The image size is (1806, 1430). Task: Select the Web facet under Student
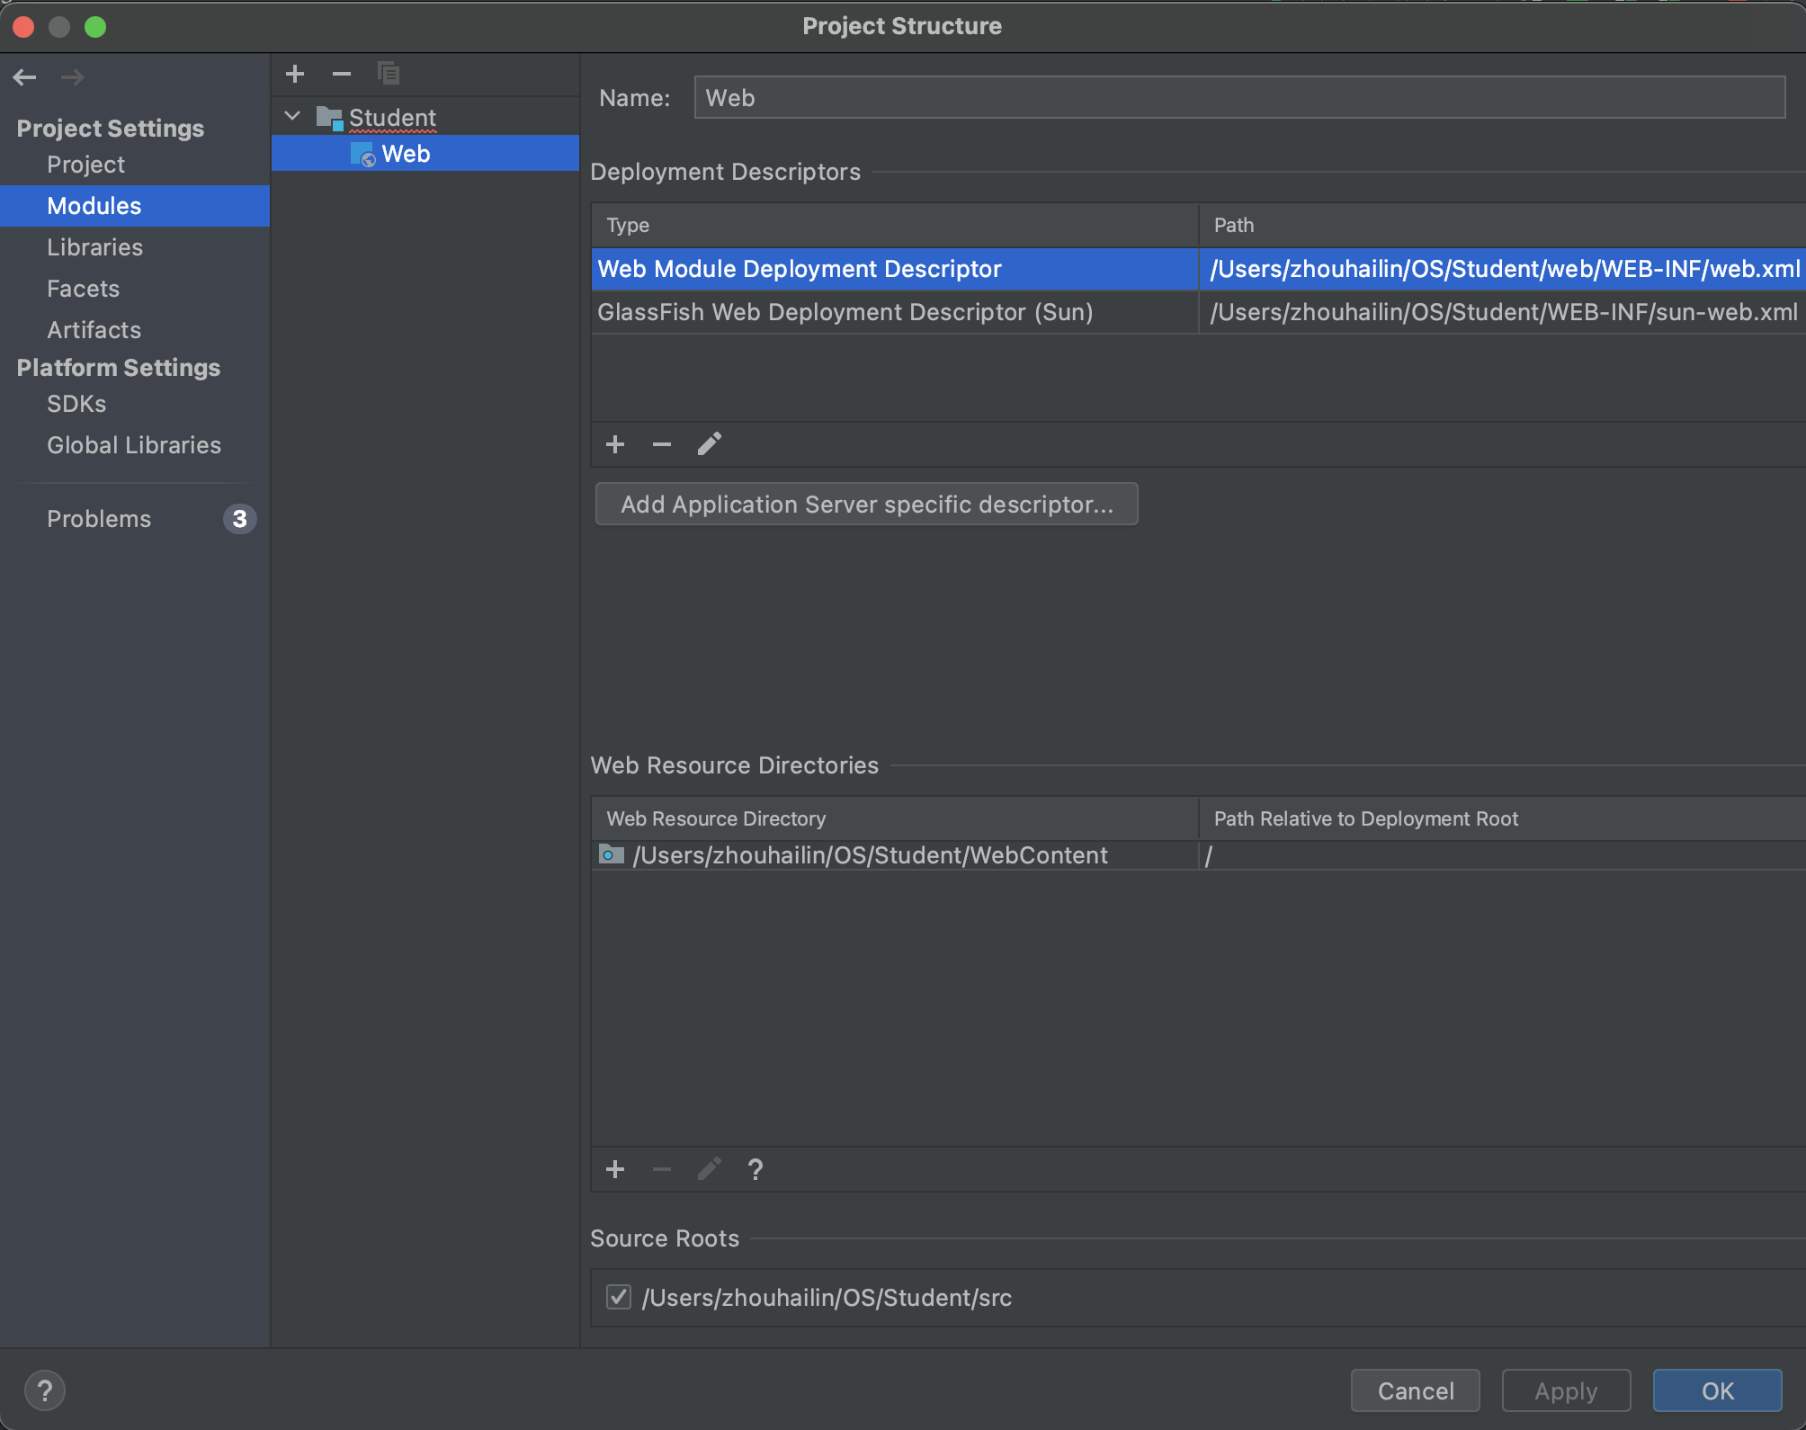pos(406,154)
